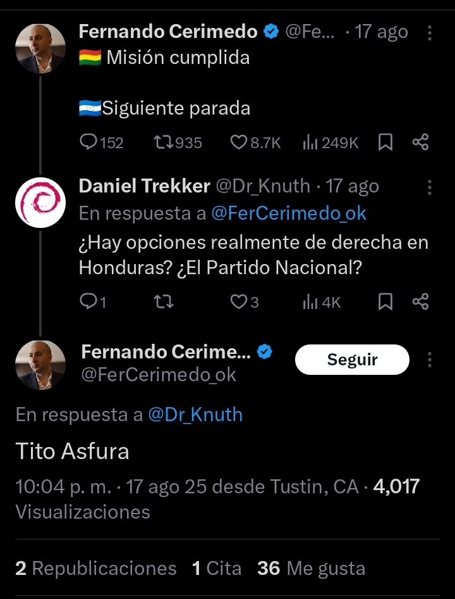The height and width of the screenshot is (599, 455).
Task: Open more options for Daniel Trekker's tweet
Action: [x=430, y=187]
